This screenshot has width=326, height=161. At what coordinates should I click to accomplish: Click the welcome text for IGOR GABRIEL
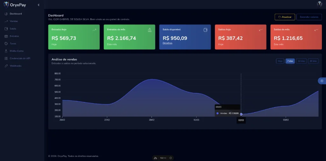pos(89,19)
